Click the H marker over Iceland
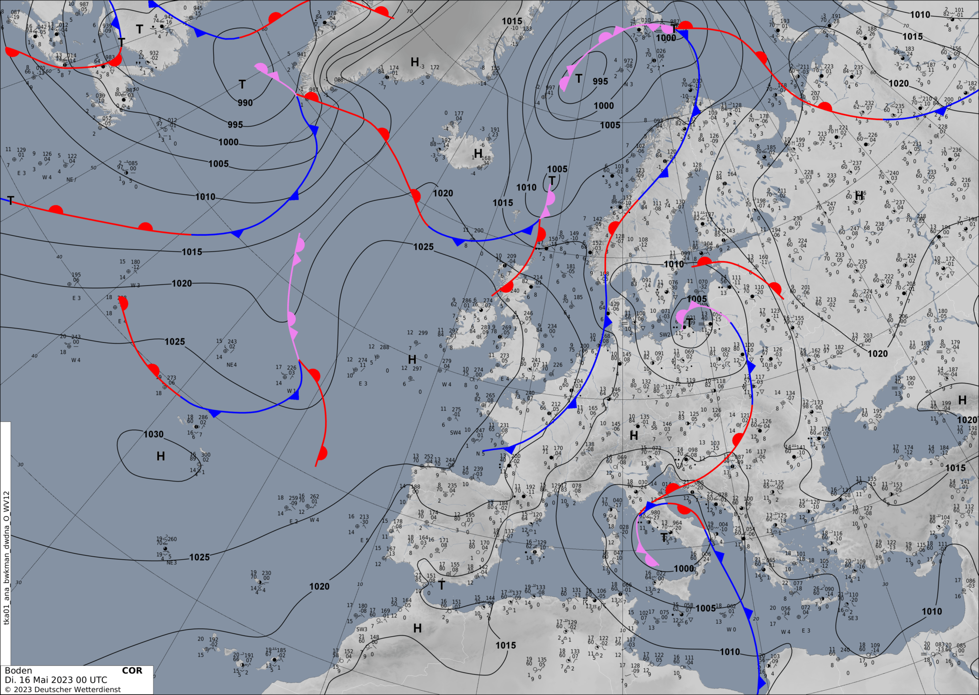The width and height of the screenshot is (979, 695). (478, 154)
